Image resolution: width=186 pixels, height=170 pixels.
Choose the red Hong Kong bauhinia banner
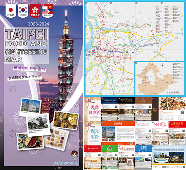[35, 11]
